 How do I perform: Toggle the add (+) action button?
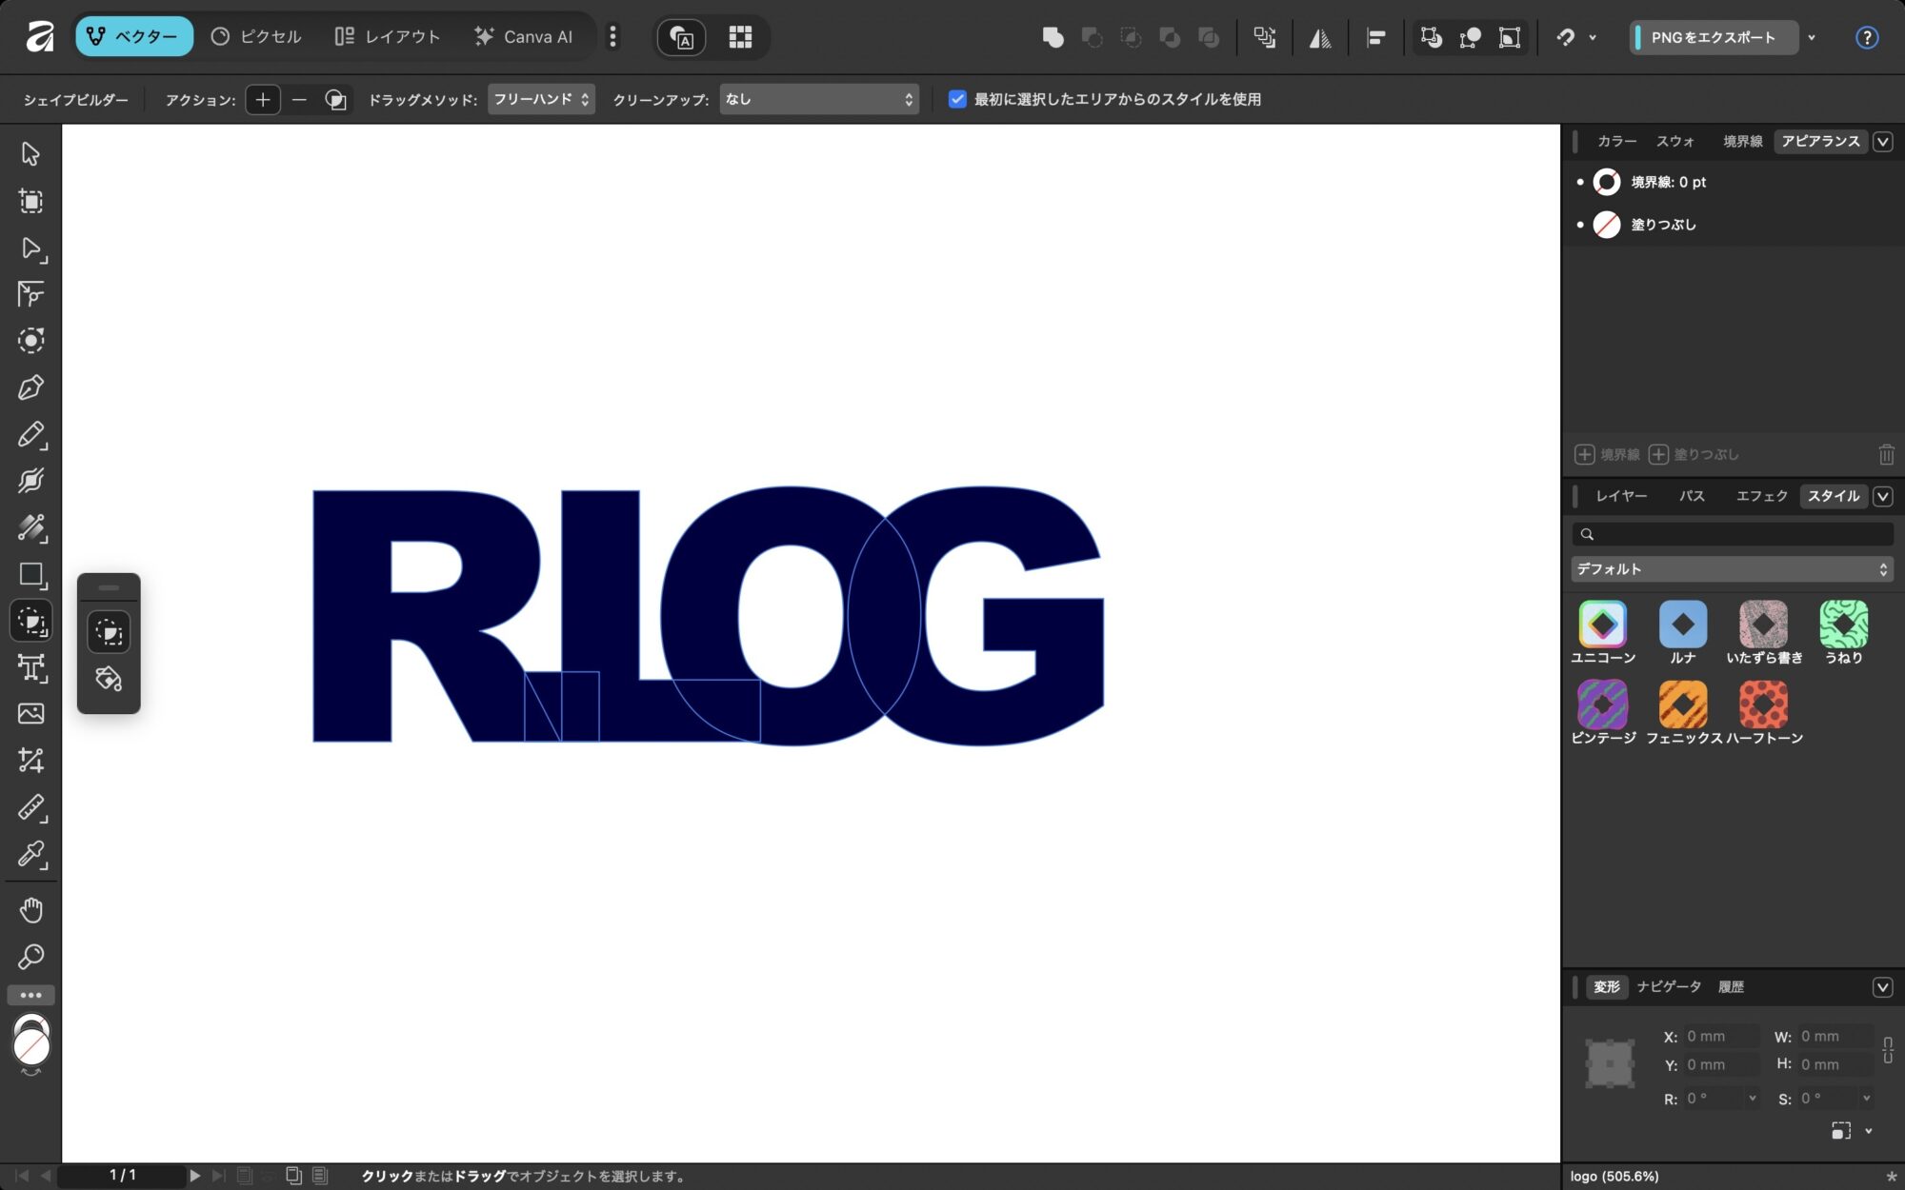click(x=263, y=99)
